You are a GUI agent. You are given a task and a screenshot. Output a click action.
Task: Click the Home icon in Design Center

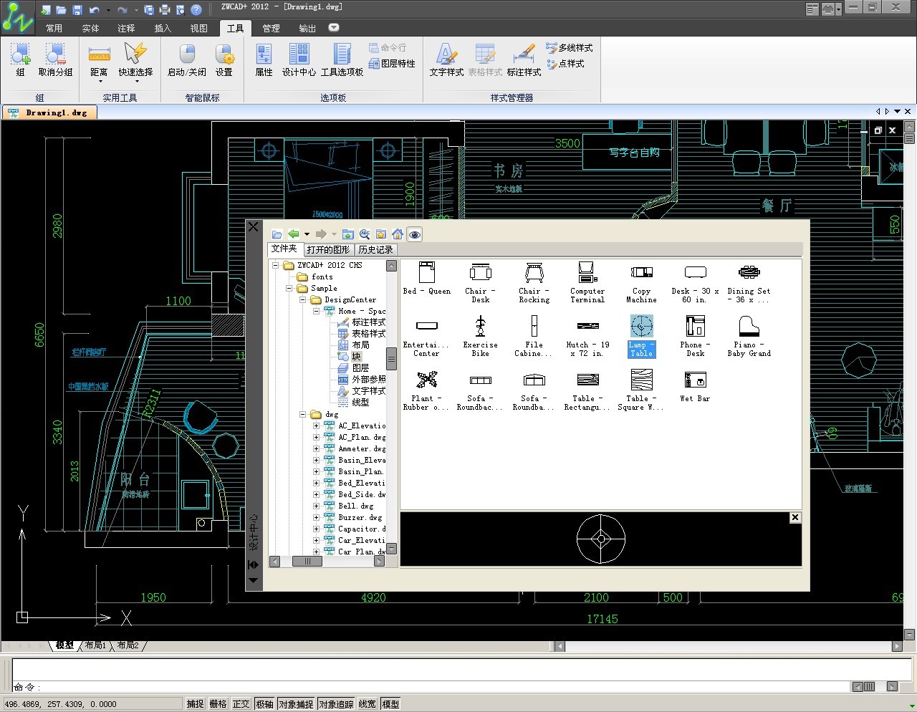[x=398, y=234]
